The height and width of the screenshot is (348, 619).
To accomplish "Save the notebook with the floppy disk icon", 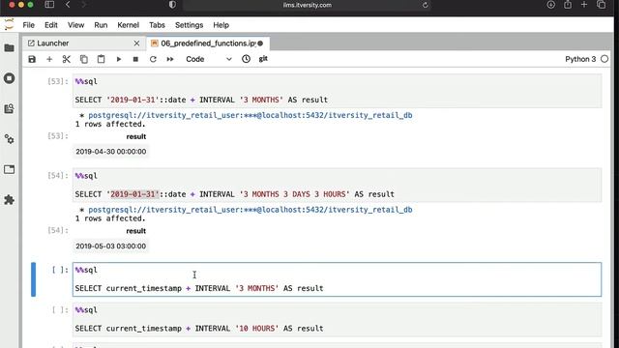I will click(x=32, y=59).
